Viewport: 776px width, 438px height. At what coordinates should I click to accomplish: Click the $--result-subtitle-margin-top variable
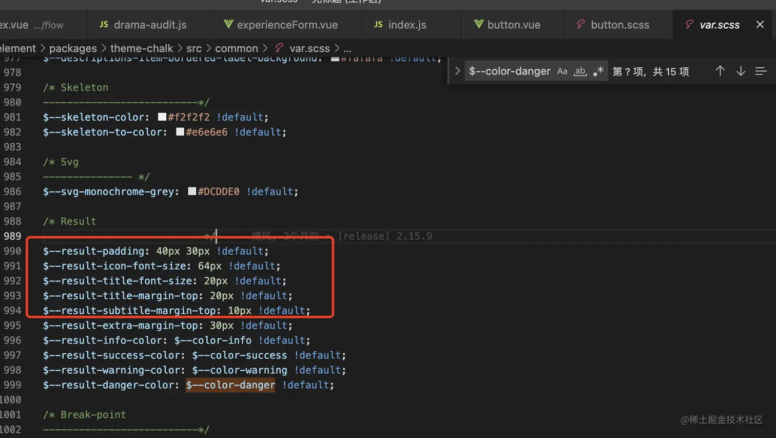(129, 311)
